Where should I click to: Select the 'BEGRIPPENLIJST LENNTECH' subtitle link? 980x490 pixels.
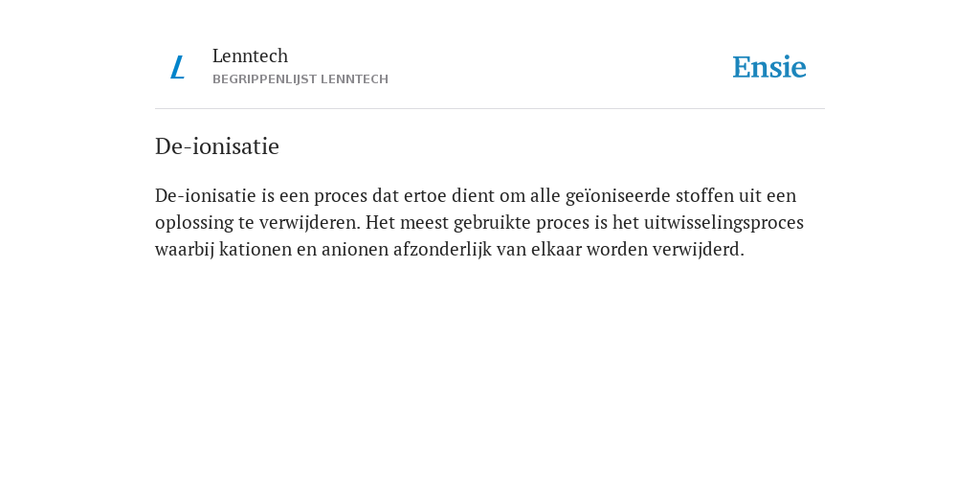point(301,79)
